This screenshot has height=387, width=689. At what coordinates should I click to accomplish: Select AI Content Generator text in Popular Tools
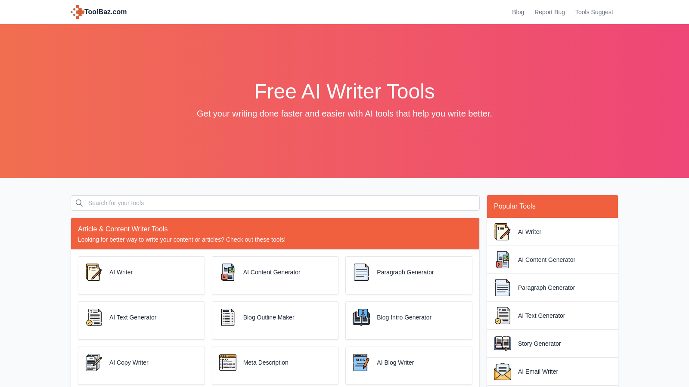tap(546, 260)
